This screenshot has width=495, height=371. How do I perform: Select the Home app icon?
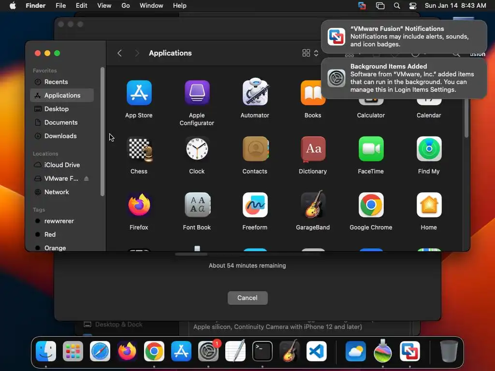(429, 205)
